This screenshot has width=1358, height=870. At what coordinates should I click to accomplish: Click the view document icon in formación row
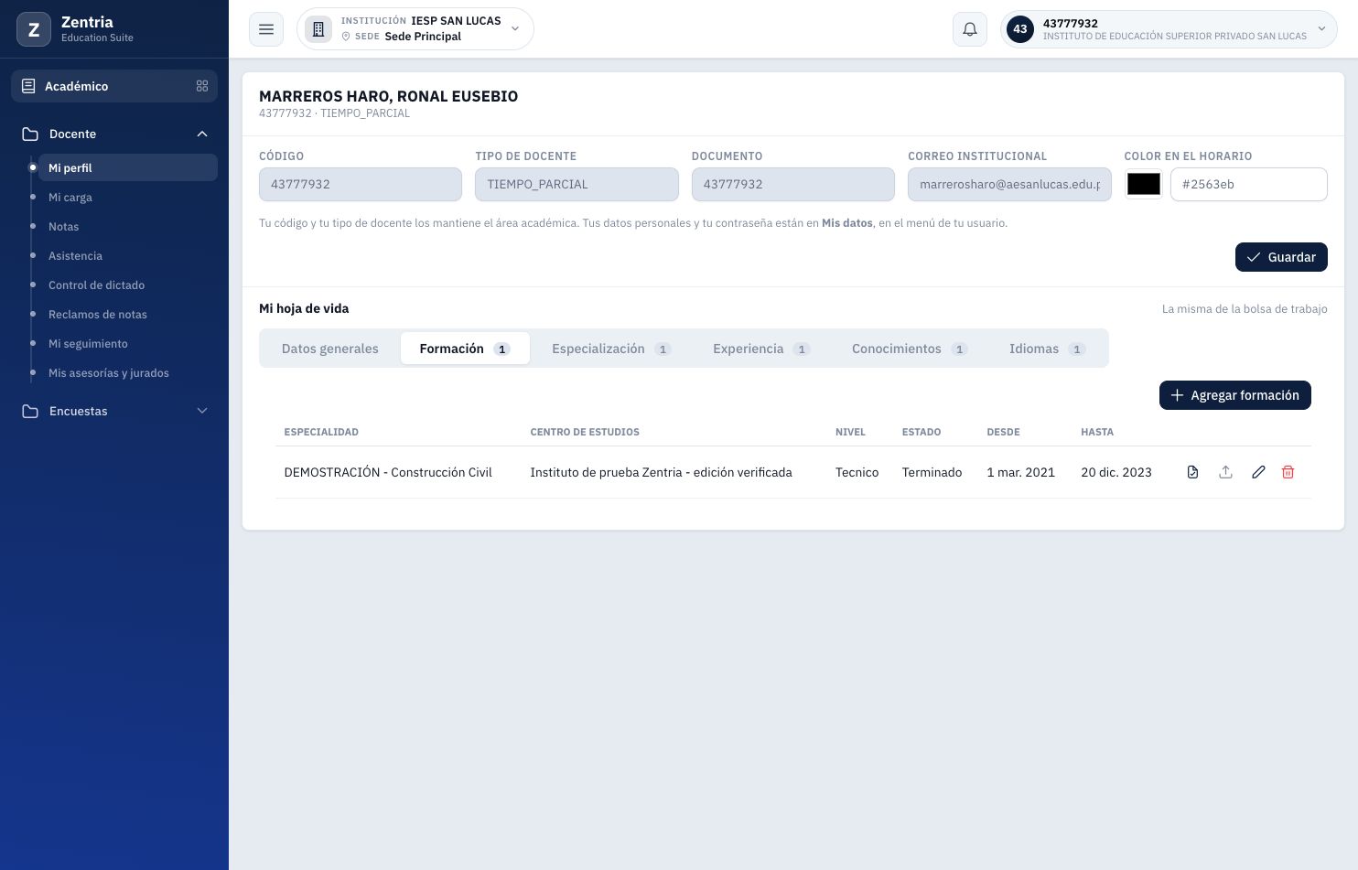pos(1192,472)
